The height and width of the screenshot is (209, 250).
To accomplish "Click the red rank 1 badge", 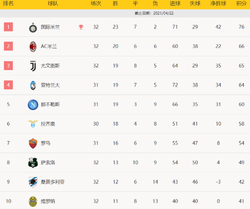I will 8,27.
